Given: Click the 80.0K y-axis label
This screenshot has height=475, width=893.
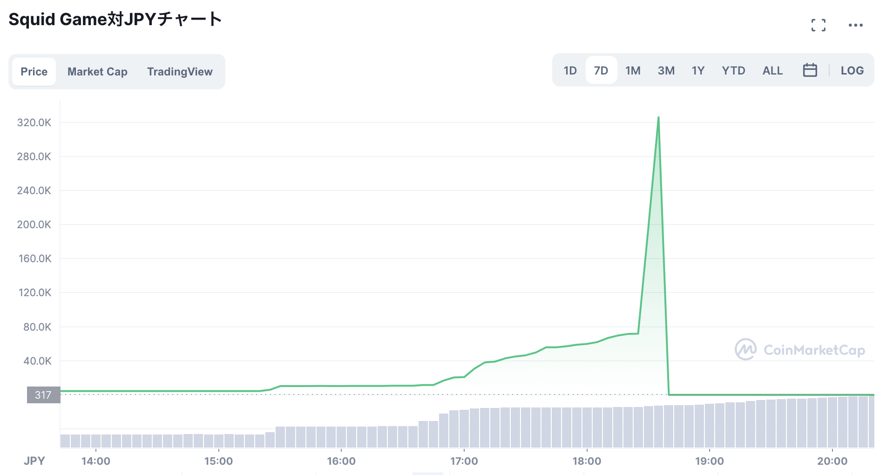Looking at the screenshot, I should [37, 327].
